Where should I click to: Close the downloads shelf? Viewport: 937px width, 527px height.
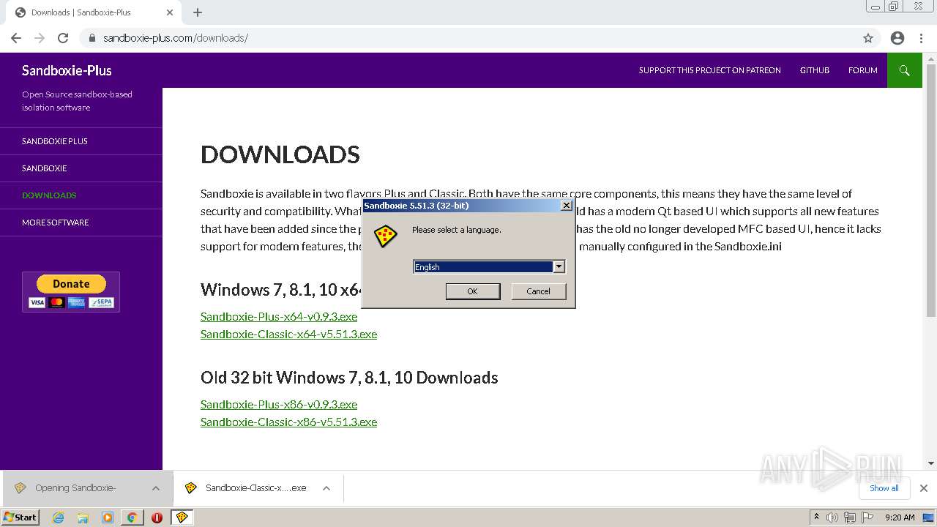(924, 488)
